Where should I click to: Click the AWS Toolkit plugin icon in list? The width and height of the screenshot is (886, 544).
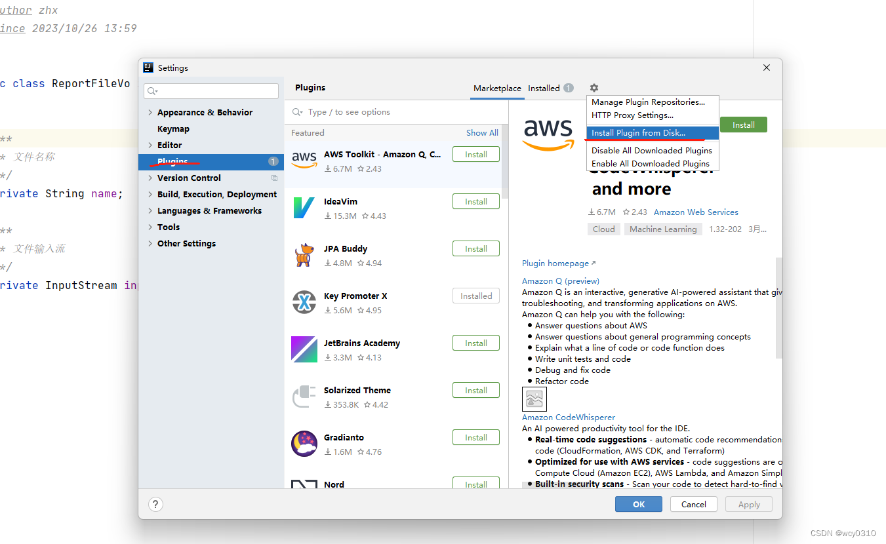point(304,161)
